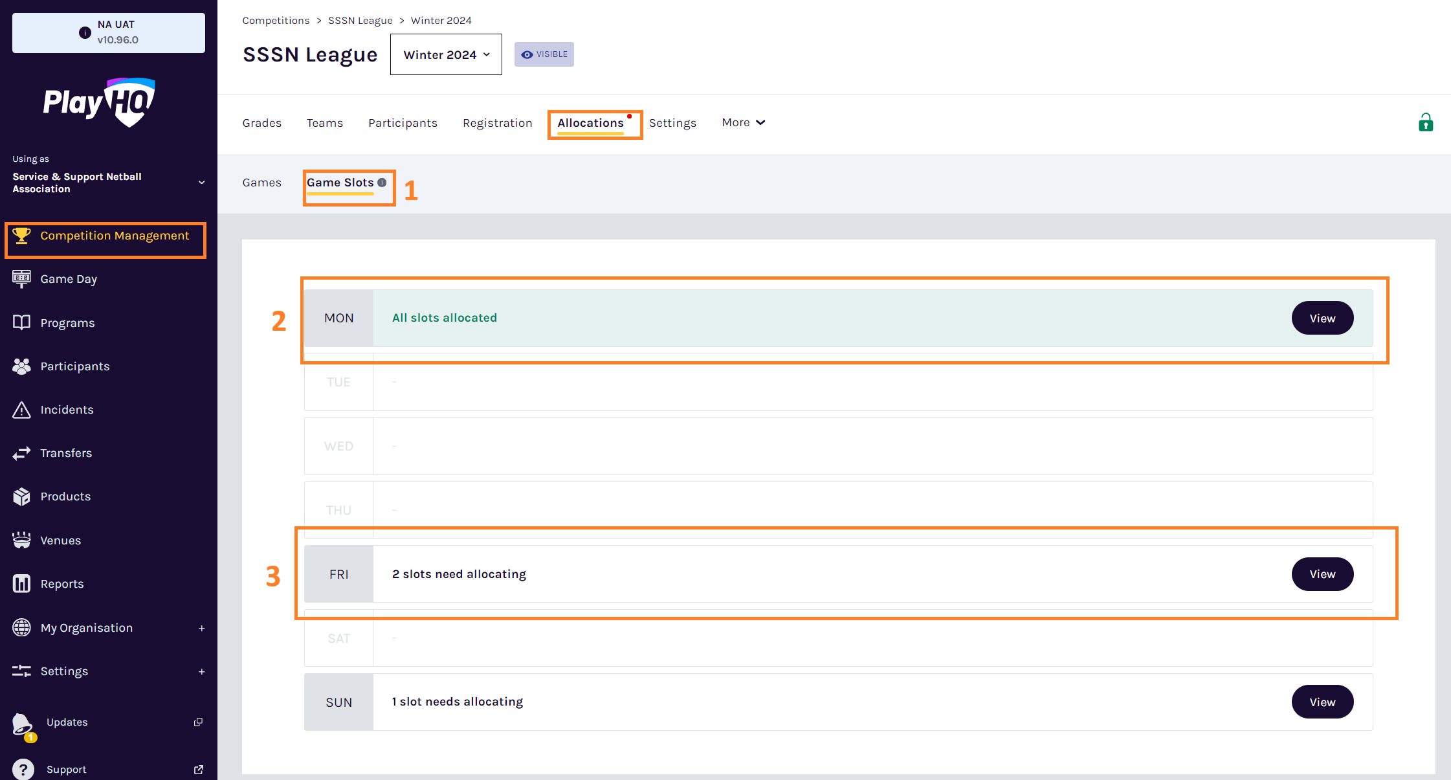Image resolution: width=1451 pixels, height=780 pixels.
Task: Click the Participants people icon in sidebar
Action: click(21, 366)
